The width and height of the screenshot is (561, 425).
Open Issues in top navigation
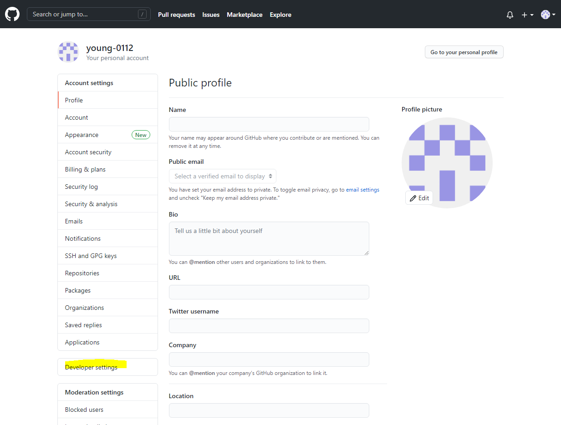(211, 15)
